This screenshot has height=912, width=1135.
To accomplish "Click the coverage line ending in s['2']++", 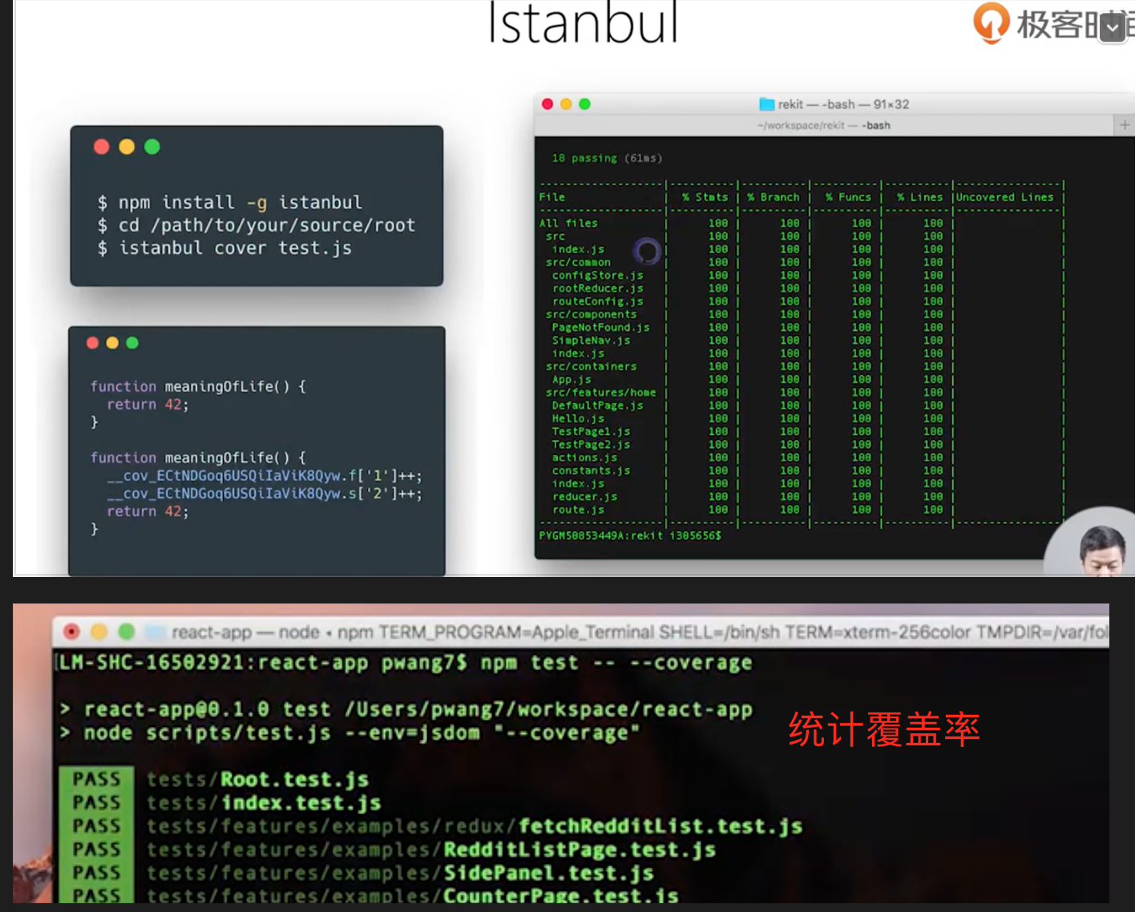I will pos(265,494).
